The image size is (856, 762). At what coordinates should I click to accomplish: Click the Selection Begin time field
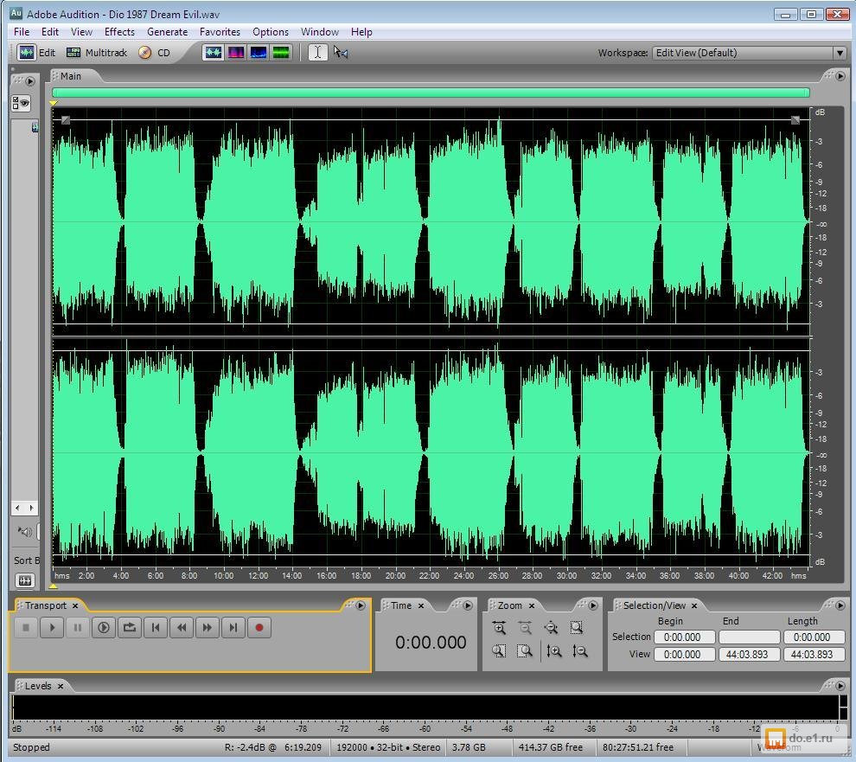[683, 637]
